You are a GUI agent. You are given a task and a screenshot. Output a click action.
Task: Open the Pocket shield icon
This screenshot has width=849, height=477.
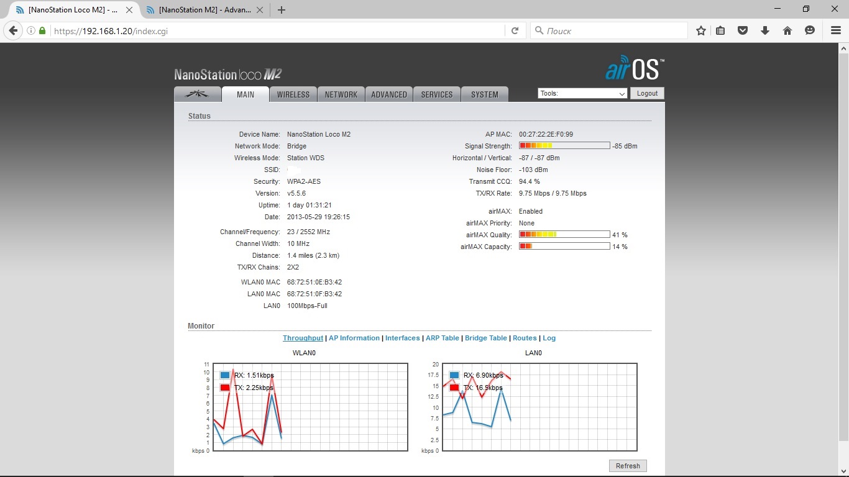pyautogui.click(x=743, y=30)
